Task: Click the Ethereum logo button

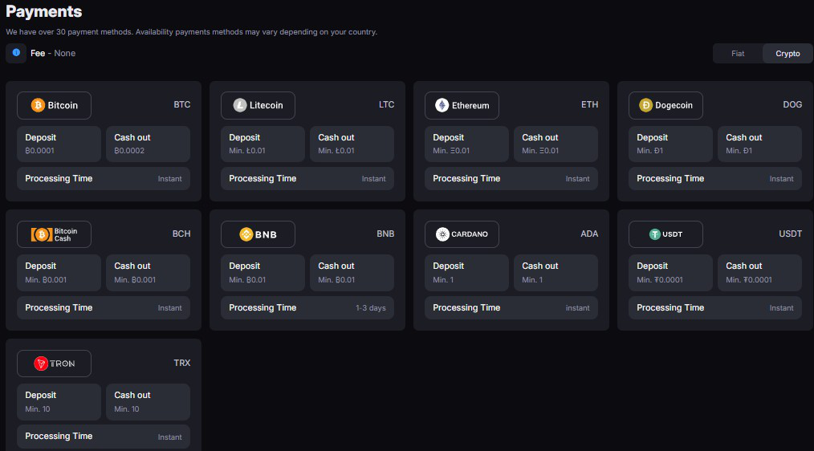Action: 462,105
